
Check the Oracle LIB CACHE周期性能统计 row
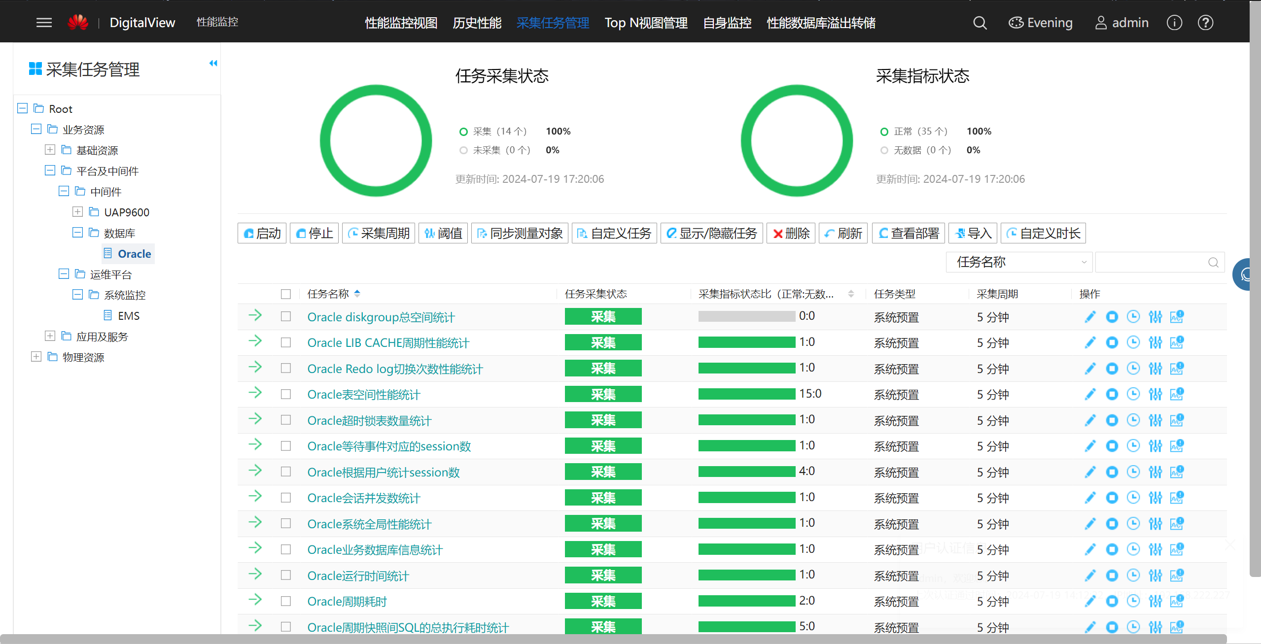click(x=286, y=342)
